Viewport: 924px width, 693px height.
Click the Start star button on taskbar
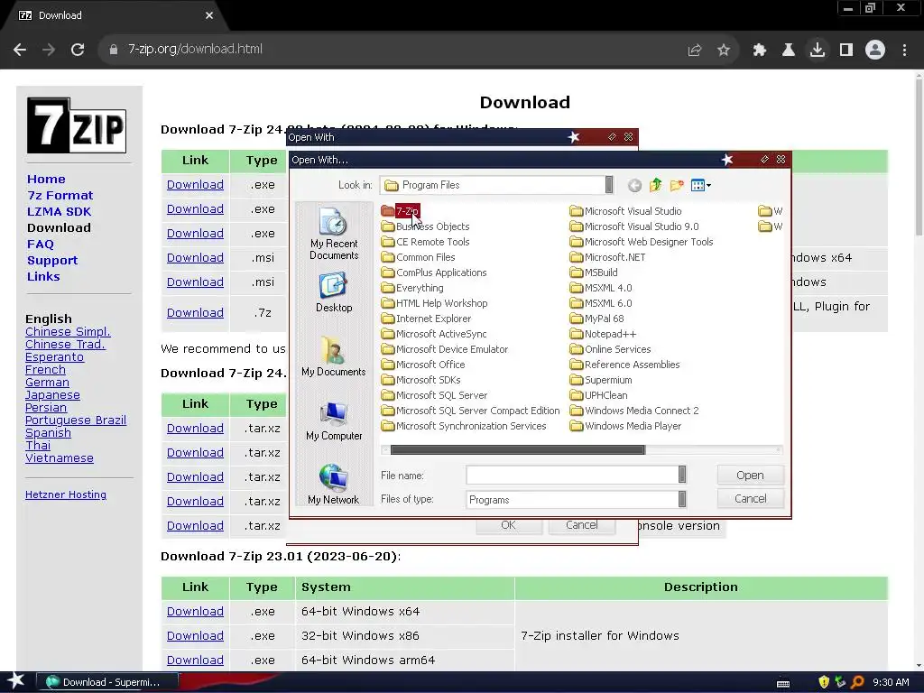(x=16, y=681)
